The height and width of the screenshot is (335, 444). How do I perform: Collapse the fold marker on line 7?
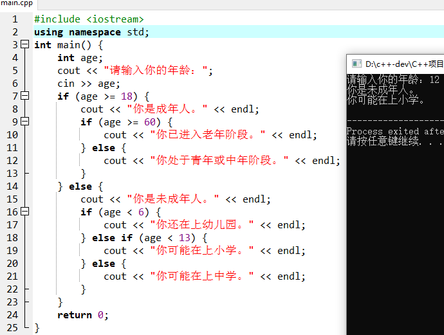click(25, 96)
